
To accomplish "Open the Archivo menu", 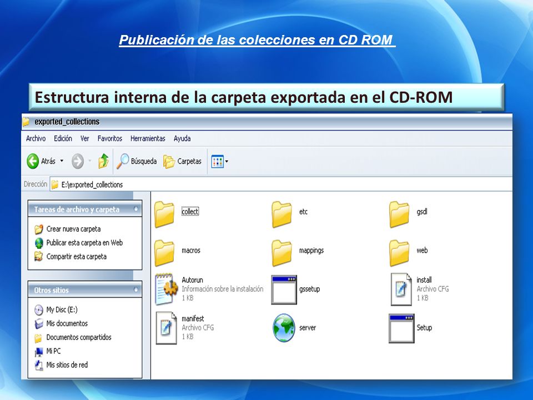I will 36,138.
